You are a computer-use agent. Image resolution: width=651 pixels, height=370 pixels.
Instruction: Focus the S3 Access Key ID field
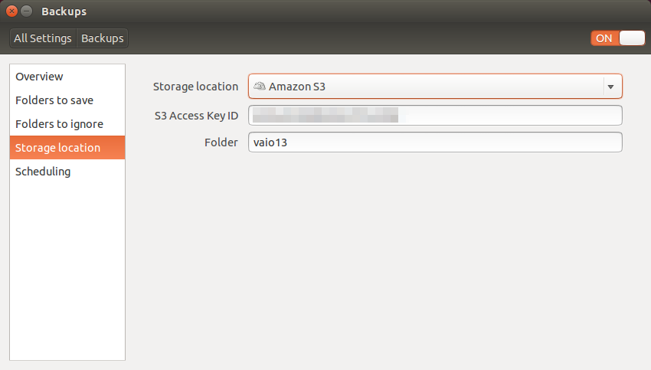[435, 115]
